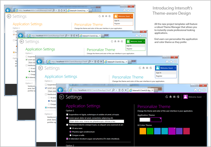Click the refresh icon in the blue-theme Settings header

140,68
